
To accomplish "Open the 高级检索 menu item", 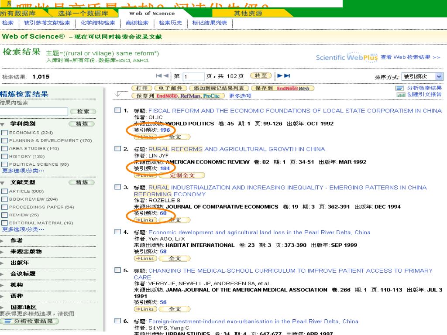I will click(x=137, y=23).
